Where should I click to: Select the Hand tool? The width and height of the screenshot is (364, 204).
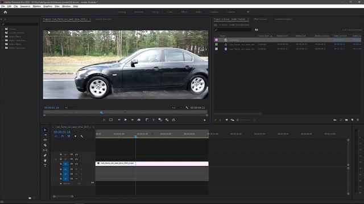pos(45,160)
